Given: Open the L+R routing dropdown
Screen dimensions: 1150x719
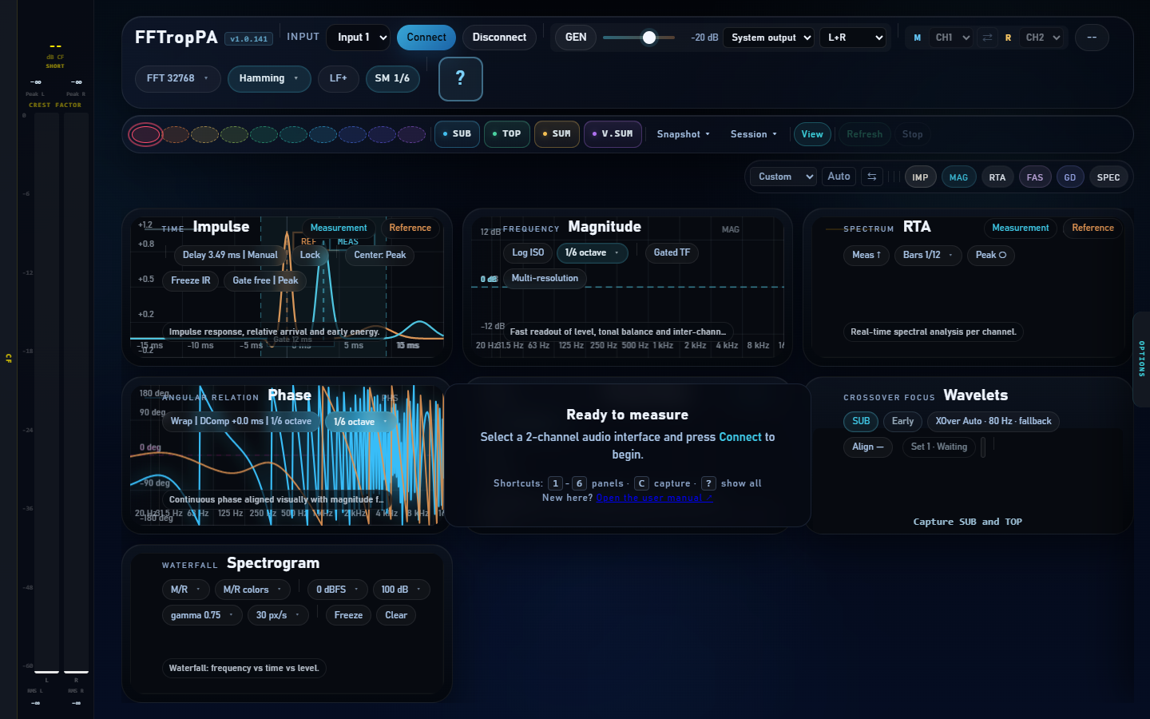Looking at the screenshot, I should [853, 38].
